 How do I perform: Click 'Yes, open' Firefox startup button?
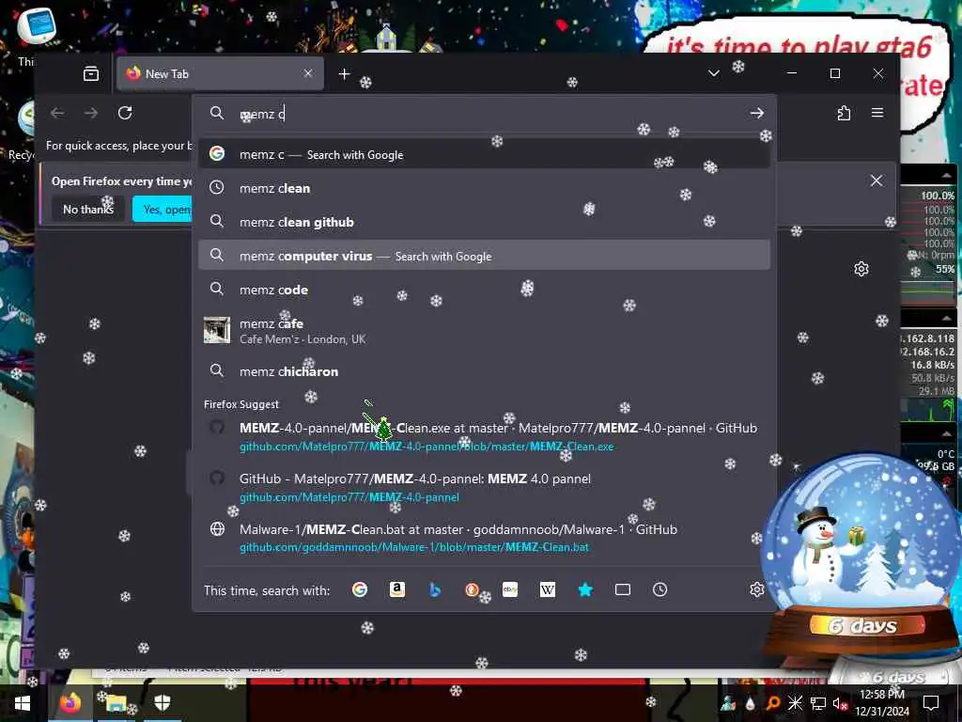[x=163, y=210]
